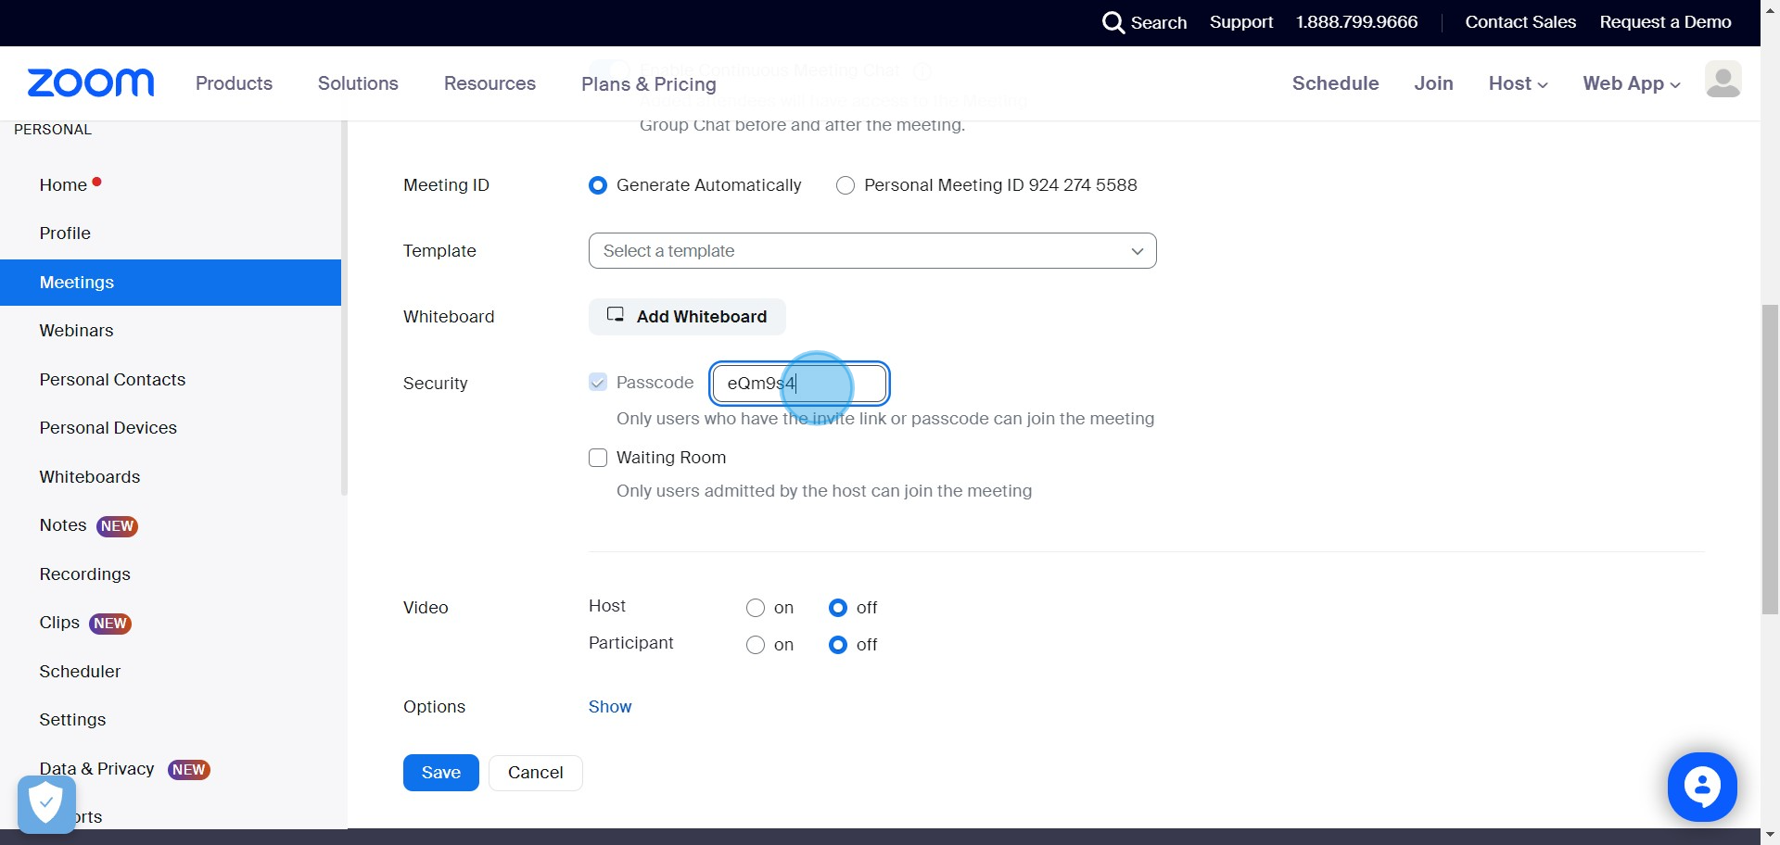This screenshot has width=1780, height=845.
Task: Open the Select a template dropdown
Action: pos(872,251)
